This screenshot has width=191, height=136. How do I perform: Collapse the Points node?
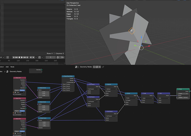[x=178, y=89]
